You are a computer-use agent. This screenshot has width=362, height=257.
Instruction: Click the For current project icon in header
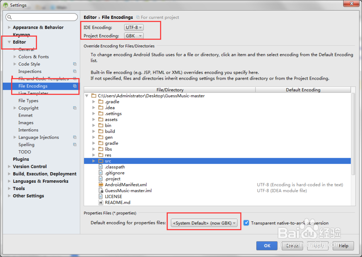coord(138,17)
